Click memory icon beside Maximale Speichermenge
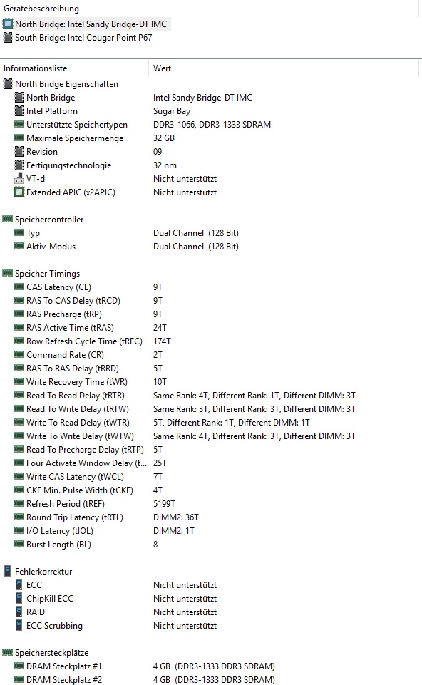Screen dimensions: 422x685 (19, 138)
